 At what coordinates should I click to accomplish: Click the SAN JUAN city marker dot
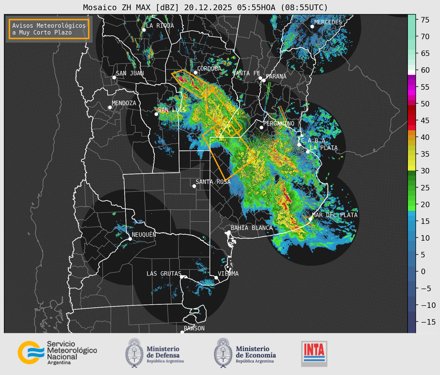114,77
